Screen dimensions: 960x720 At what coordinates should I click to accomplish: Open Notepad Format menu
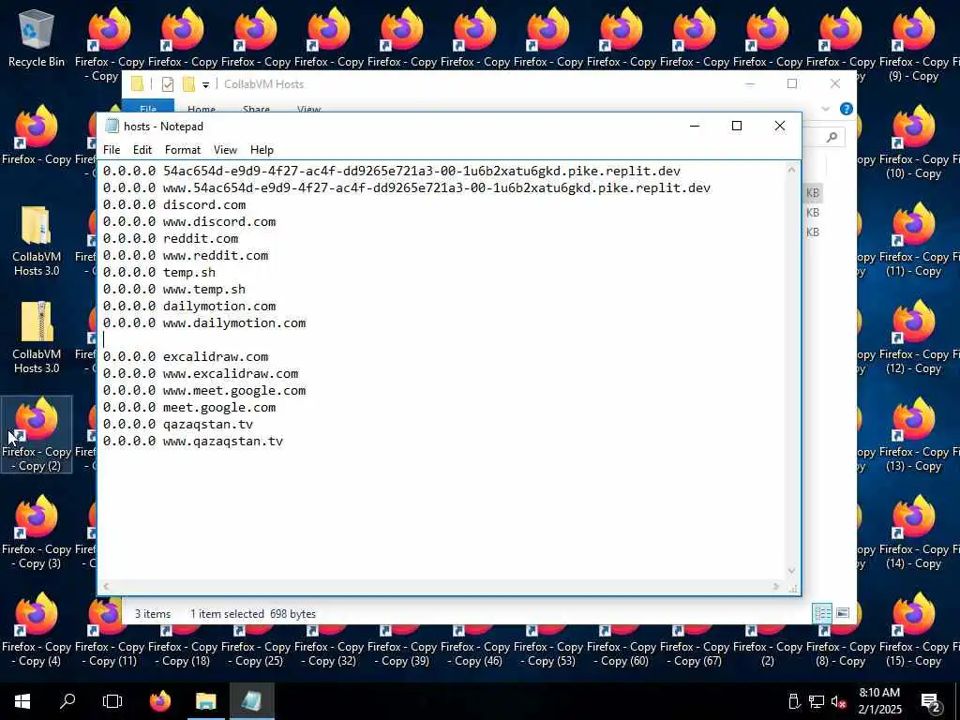pos(183,150)
